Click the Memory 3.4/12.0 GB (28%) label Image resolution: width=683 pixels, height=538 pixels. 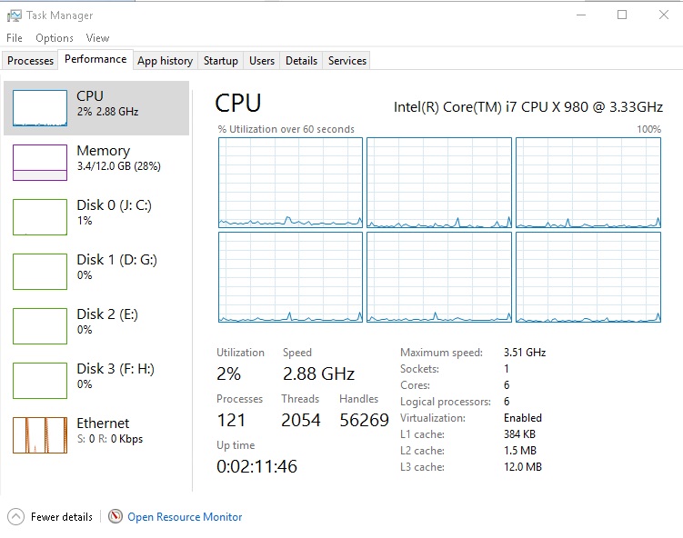pyautogui.click(x=119, y=166)
